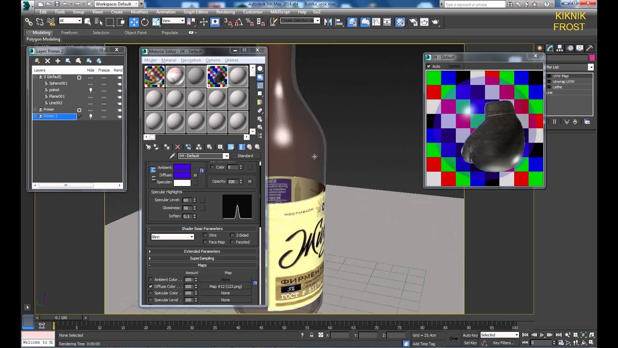The image size is (618, 348).
Task: Open the 04 - Default material name dropdown
Action: click(x=225, y=156)
